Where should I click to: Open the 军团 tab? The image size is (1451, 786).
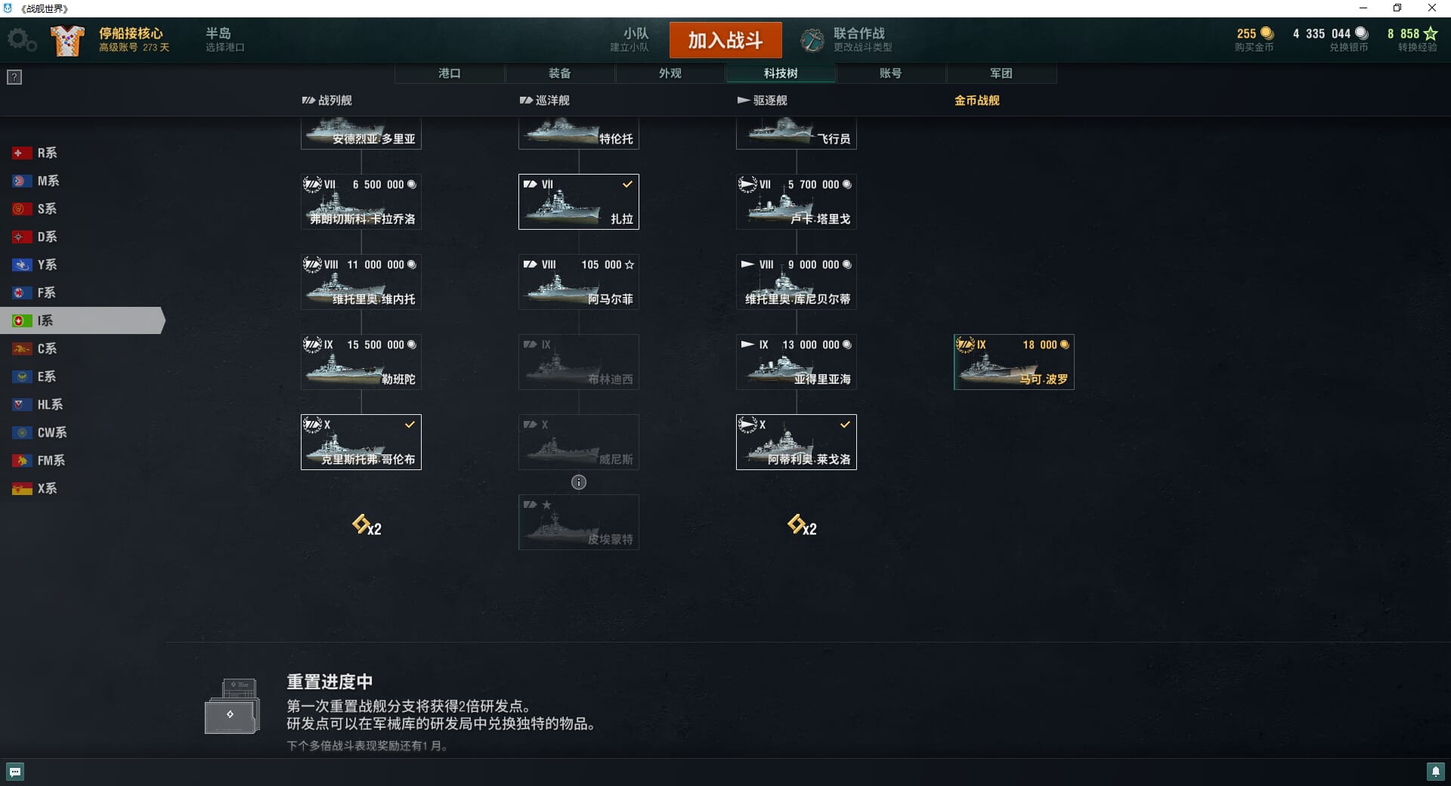click(x=1001, y=73)
